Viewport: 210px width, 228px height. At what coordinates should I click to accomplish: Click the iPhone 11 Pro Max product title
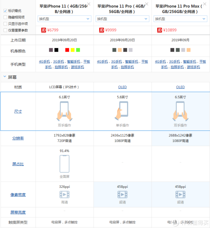179,9
